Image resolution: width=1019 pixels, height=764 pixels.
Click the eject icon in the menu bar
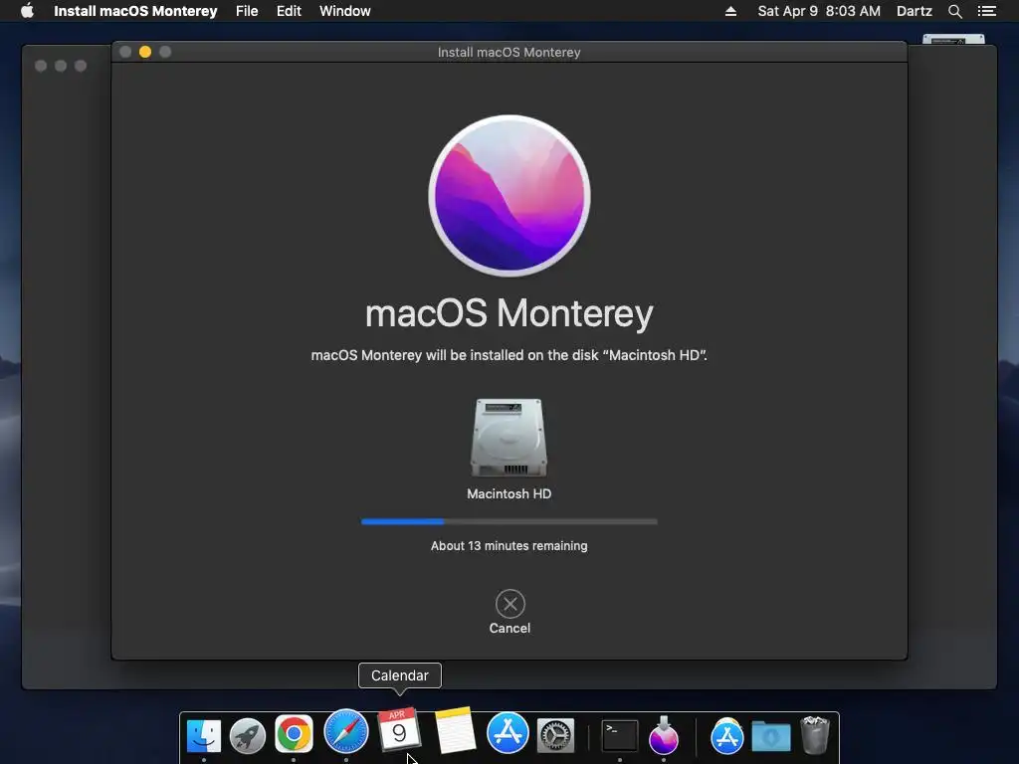pyautogui.click(x=730, y=11)
